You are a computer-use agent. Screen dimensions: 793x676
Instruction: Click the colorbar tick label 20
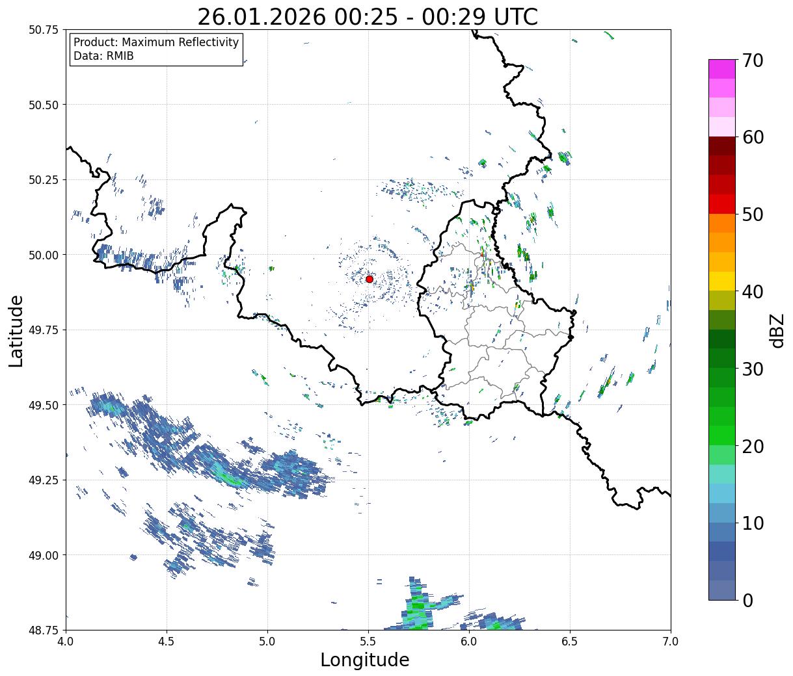[753, 447]
